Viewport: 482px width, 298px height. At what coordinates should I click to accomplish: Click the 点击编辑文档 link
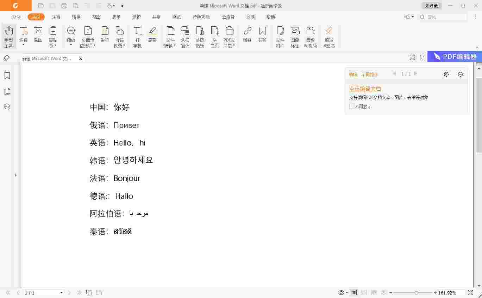[x=365, y=88]
